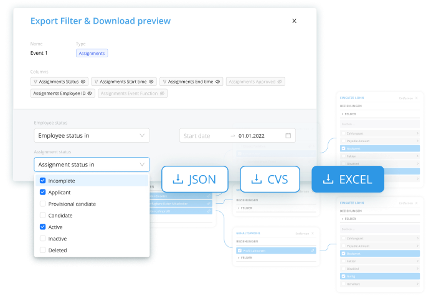The image size is (436, 296).
Task: Click link icon on Verfügbare Daten Mitarbeiter row
Action: tap(209, 204)
